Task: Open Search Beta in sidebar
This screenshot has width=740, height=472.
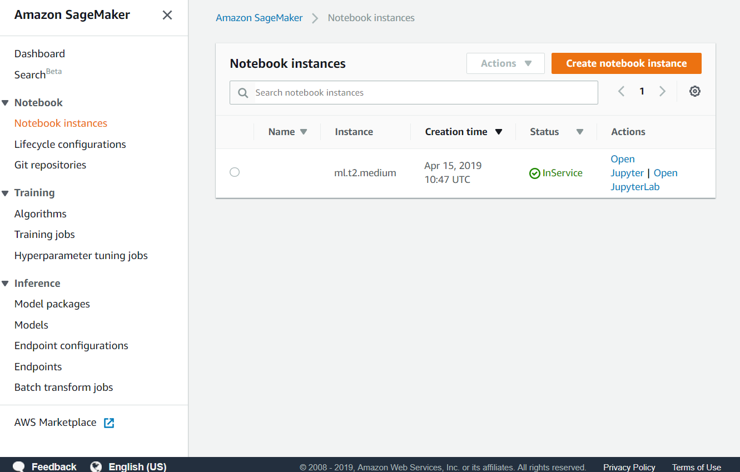Action: [38, 74]
